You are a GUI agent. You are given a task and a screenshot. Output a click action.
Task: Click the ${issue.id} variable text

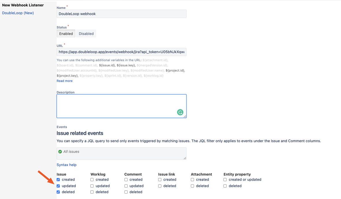[107, 65]
